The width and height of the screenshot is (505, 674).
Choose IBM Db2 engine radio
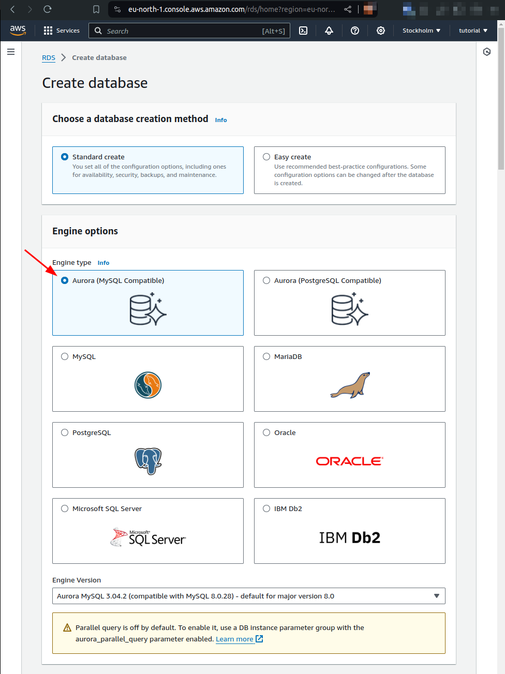tap(266, 508)
